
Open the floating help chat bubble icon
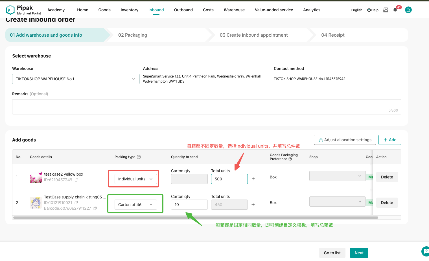425,251
